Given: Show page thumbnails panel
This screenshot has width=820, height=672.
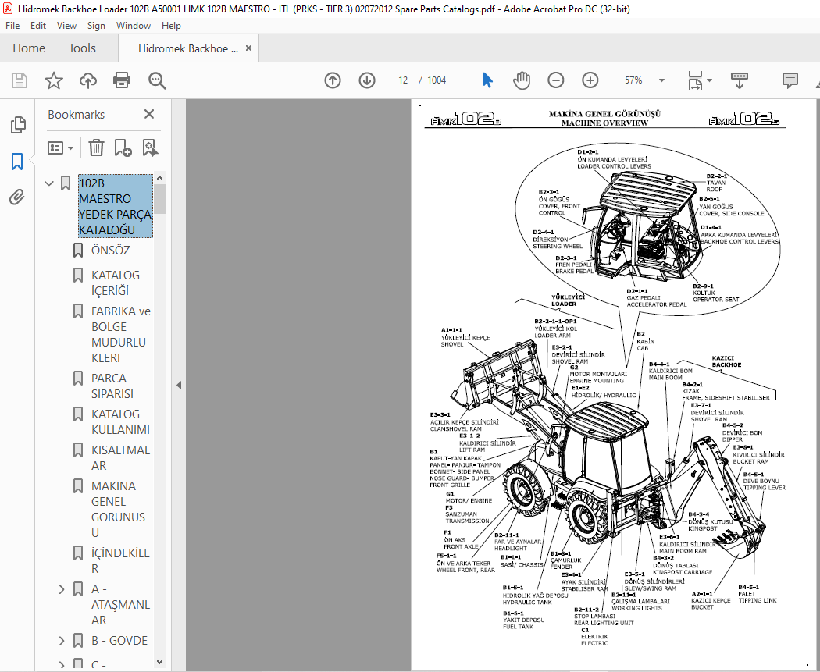Looking at the screenshot, I should (x=17, y=125).
